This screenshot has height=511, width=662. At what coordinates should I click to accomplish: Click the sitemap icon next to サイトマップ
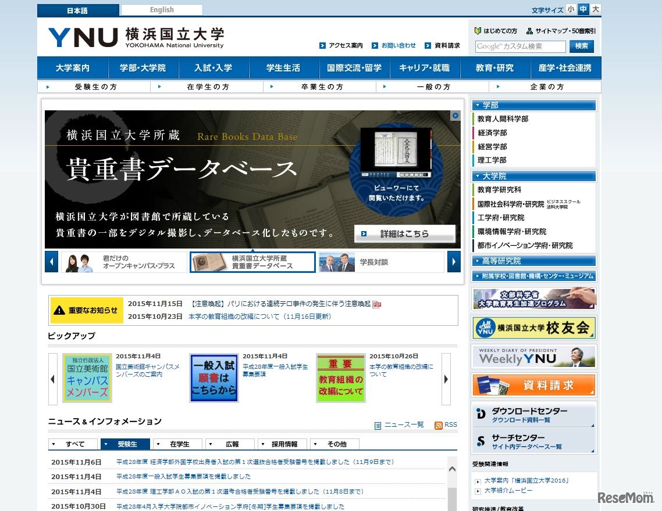529,31
